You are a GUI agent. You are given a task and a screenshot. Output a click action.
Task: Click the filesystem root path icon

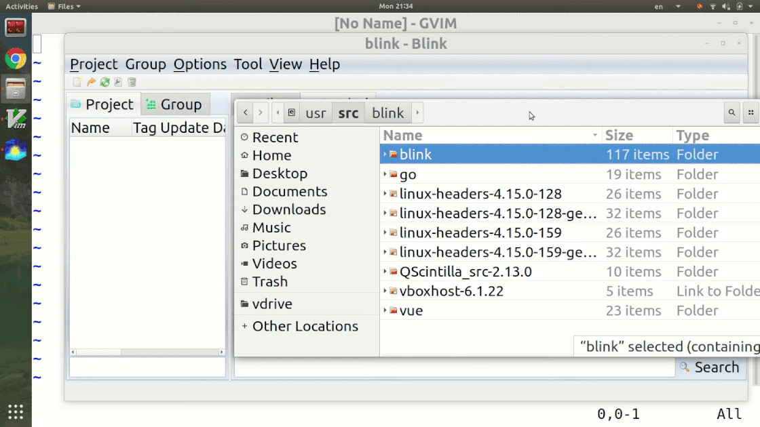point(291,113)
